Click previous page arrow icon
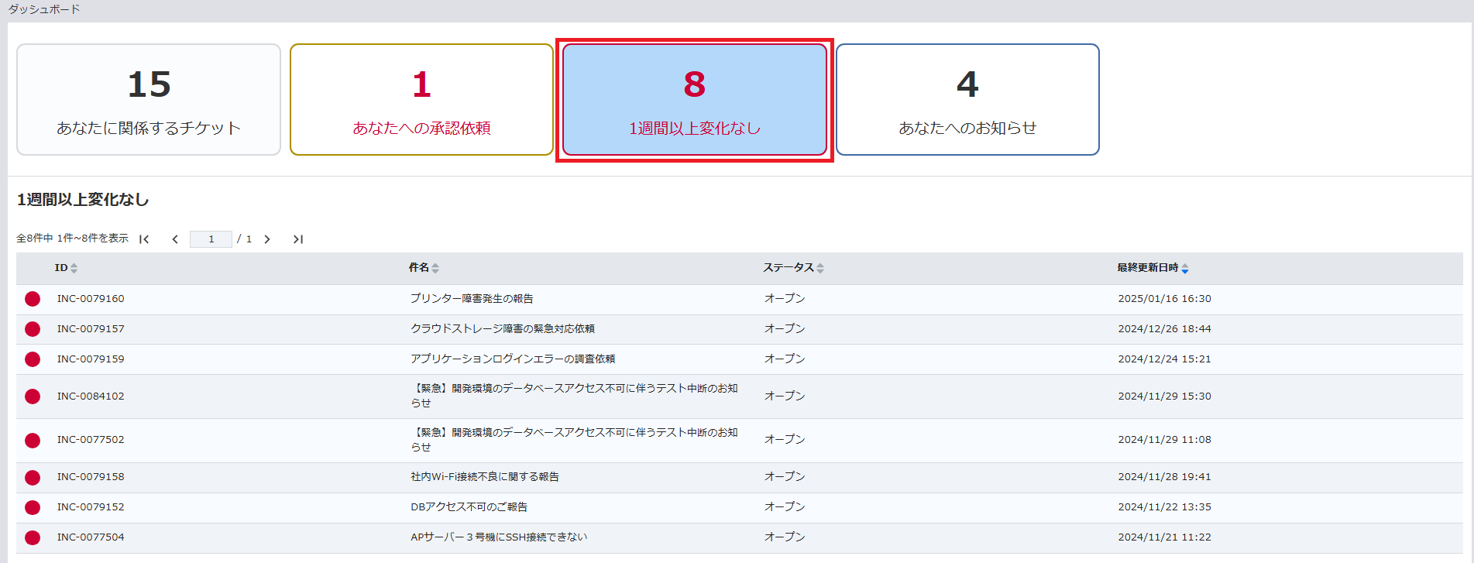 tap(175, 239)
